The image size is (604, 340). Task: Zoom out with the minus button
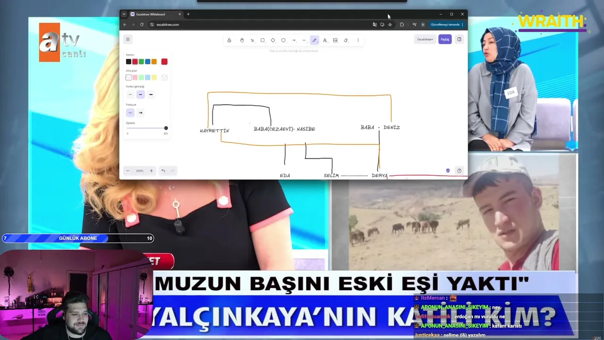128,170
